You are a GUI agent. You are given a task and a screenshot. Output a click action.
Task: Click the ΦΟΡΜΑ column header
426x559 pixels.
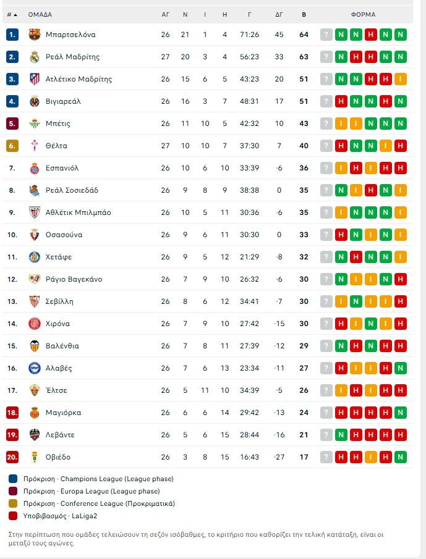click(363, 14)
